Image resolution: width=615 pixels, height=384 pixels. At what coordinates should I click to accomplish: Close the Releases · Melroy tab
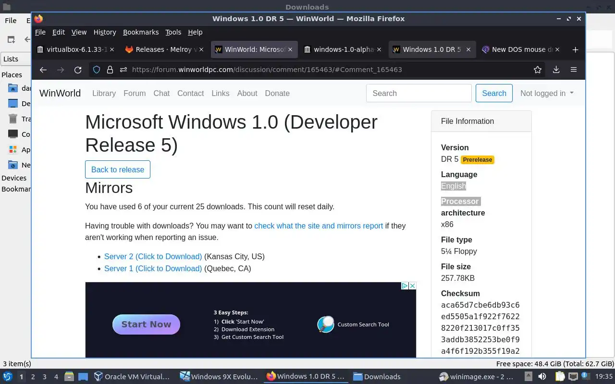[x=201, y=49]
